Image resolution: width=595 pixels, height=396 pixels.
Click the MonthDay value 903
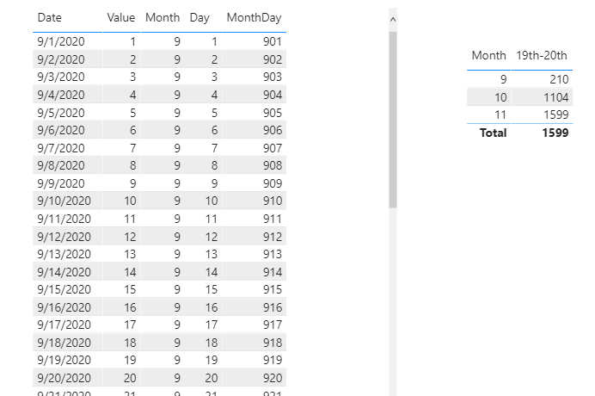tap(273, 77)
